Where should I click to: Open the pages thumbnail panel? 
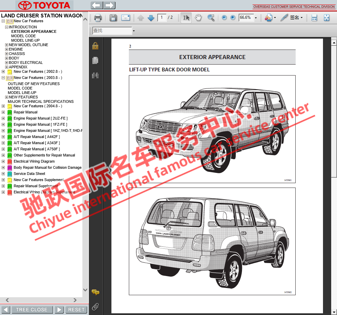[x=95, y=60]
